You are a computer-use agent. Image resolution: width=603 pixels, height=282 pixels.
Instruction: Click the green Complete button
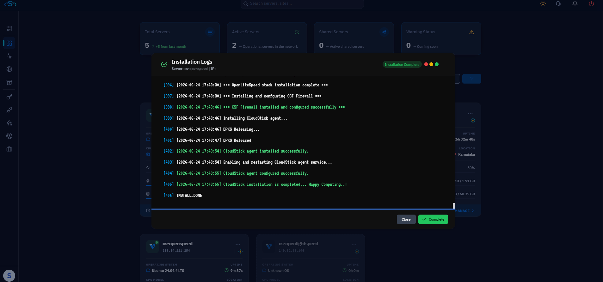coord(433,219)
